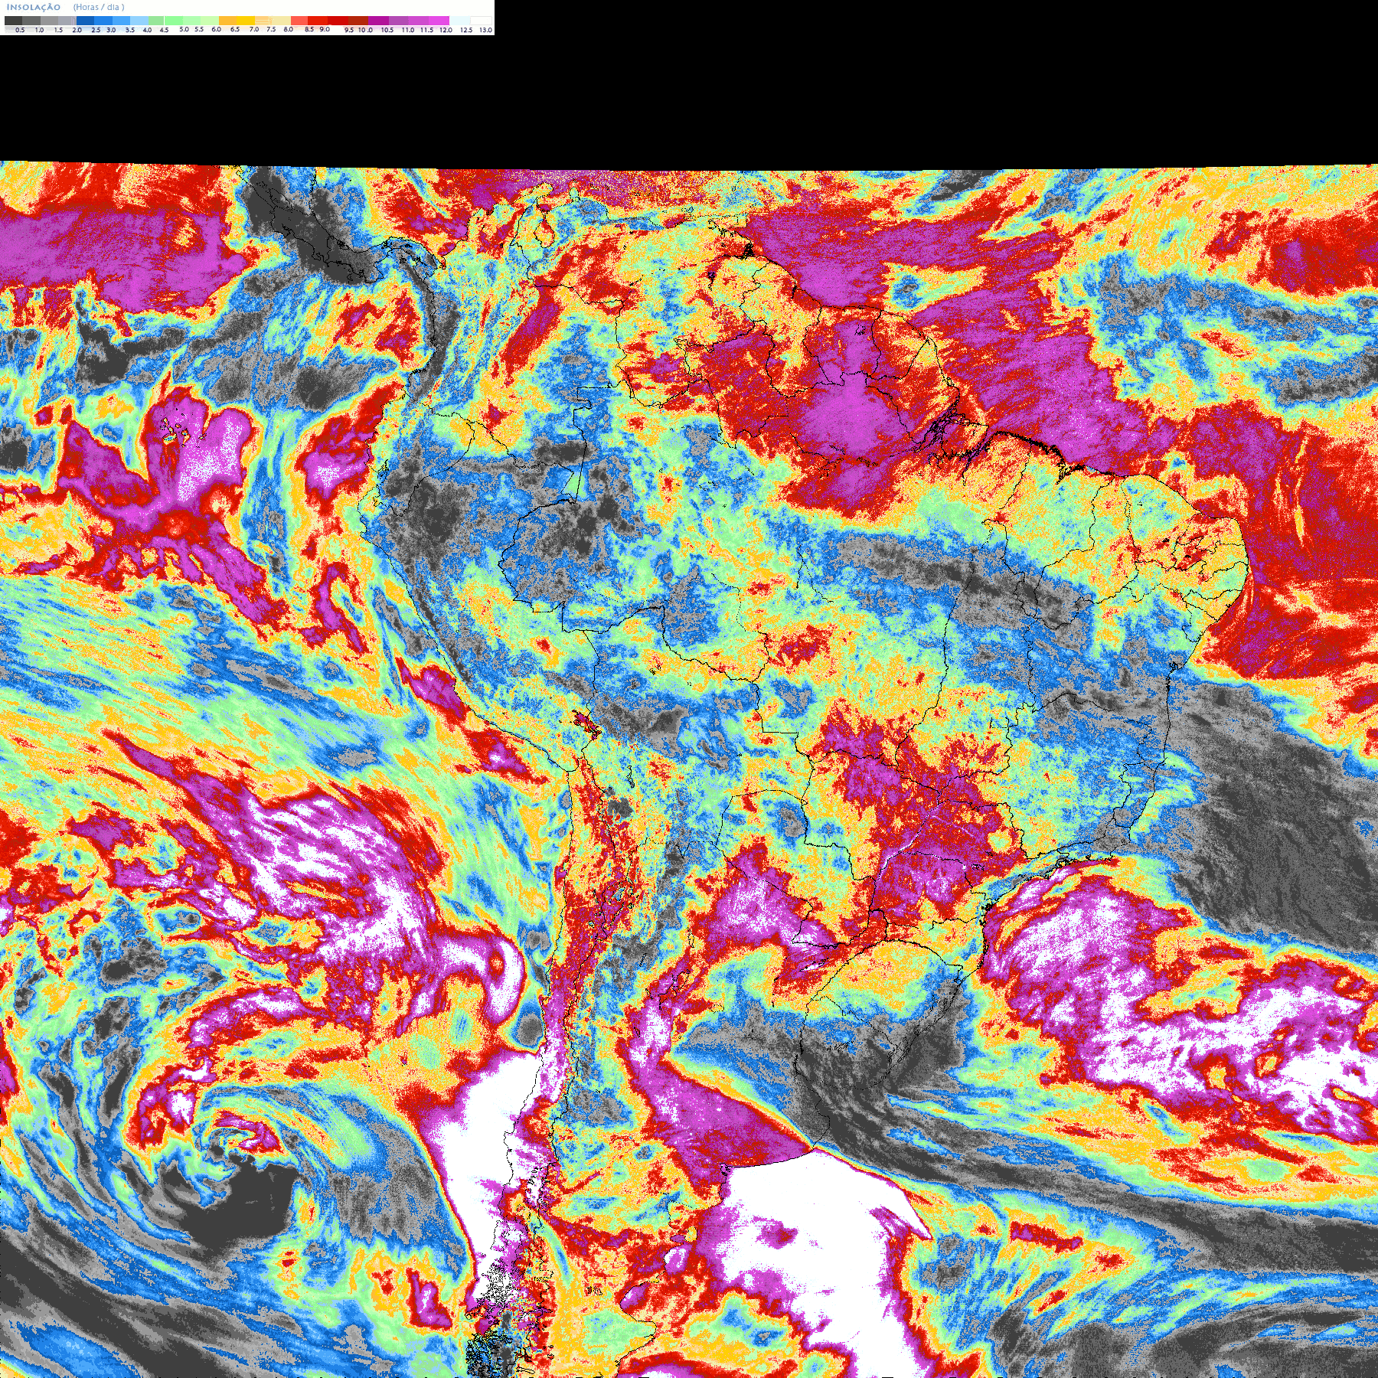This screenshot has height=1378, width=1378.
Task: Click the '8.0' scale value
Action: point(289,29)
